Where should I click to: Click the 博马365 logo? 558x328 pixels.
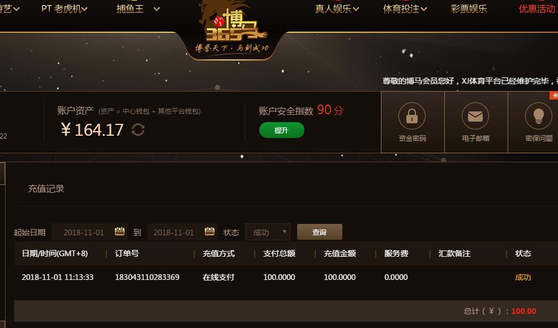[x=232, y=28]
